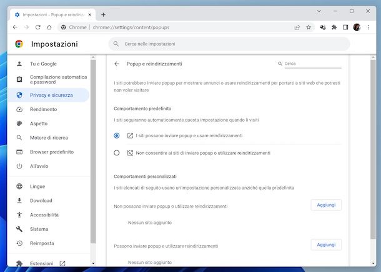Open the Chrome three-dot menu

click(369, 27)
